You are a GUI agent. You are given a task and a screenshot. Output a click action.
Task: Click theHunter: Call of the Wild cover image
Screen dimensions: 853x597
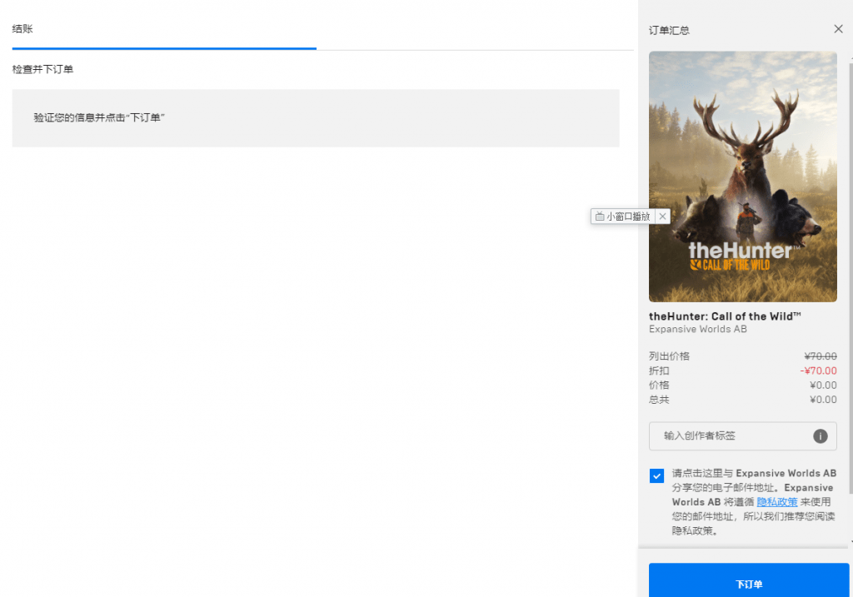(x=742, y=177)
